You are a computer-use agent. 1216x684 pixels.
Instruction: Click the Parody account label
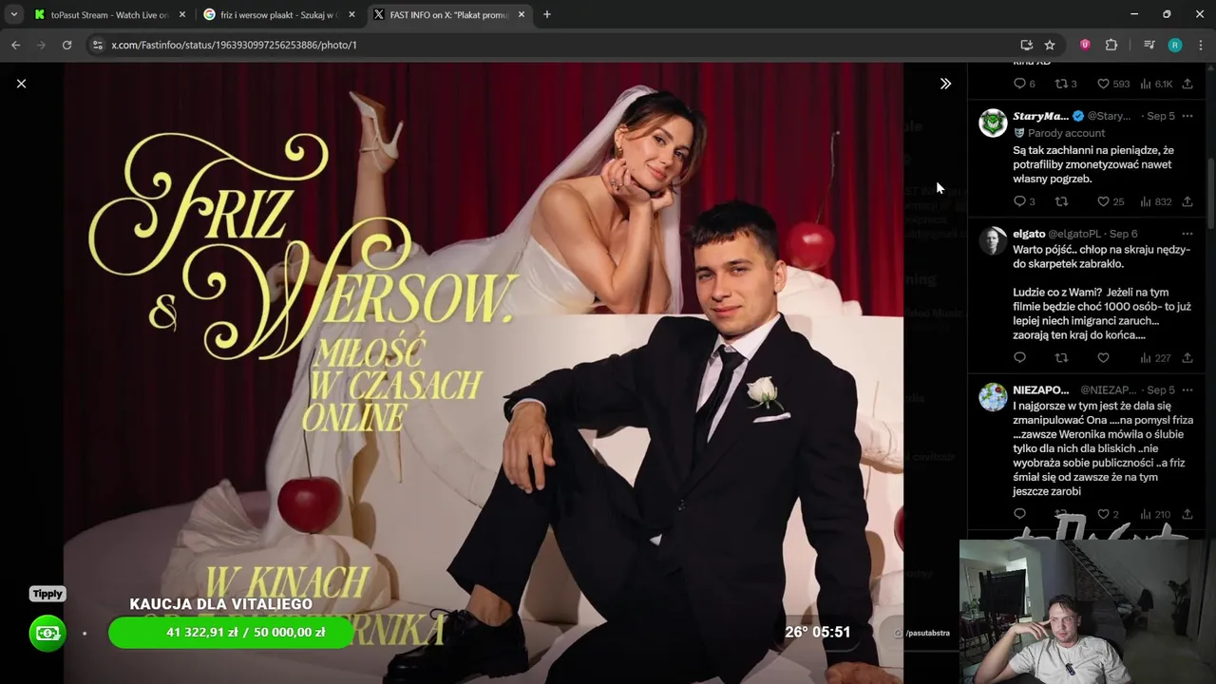pyautogui.click(x=1066, y=133)
